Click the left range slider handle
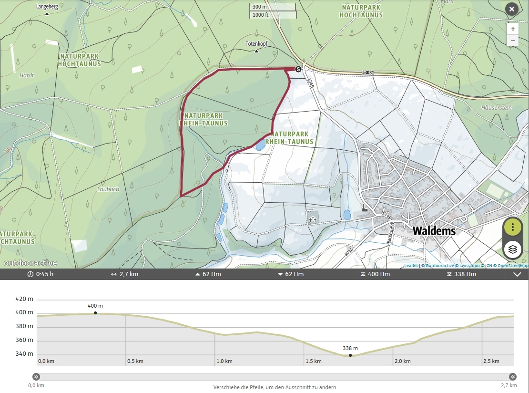 [x=36, y=376]
